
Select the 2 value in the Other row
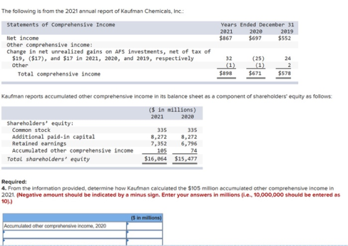(289, 66)
